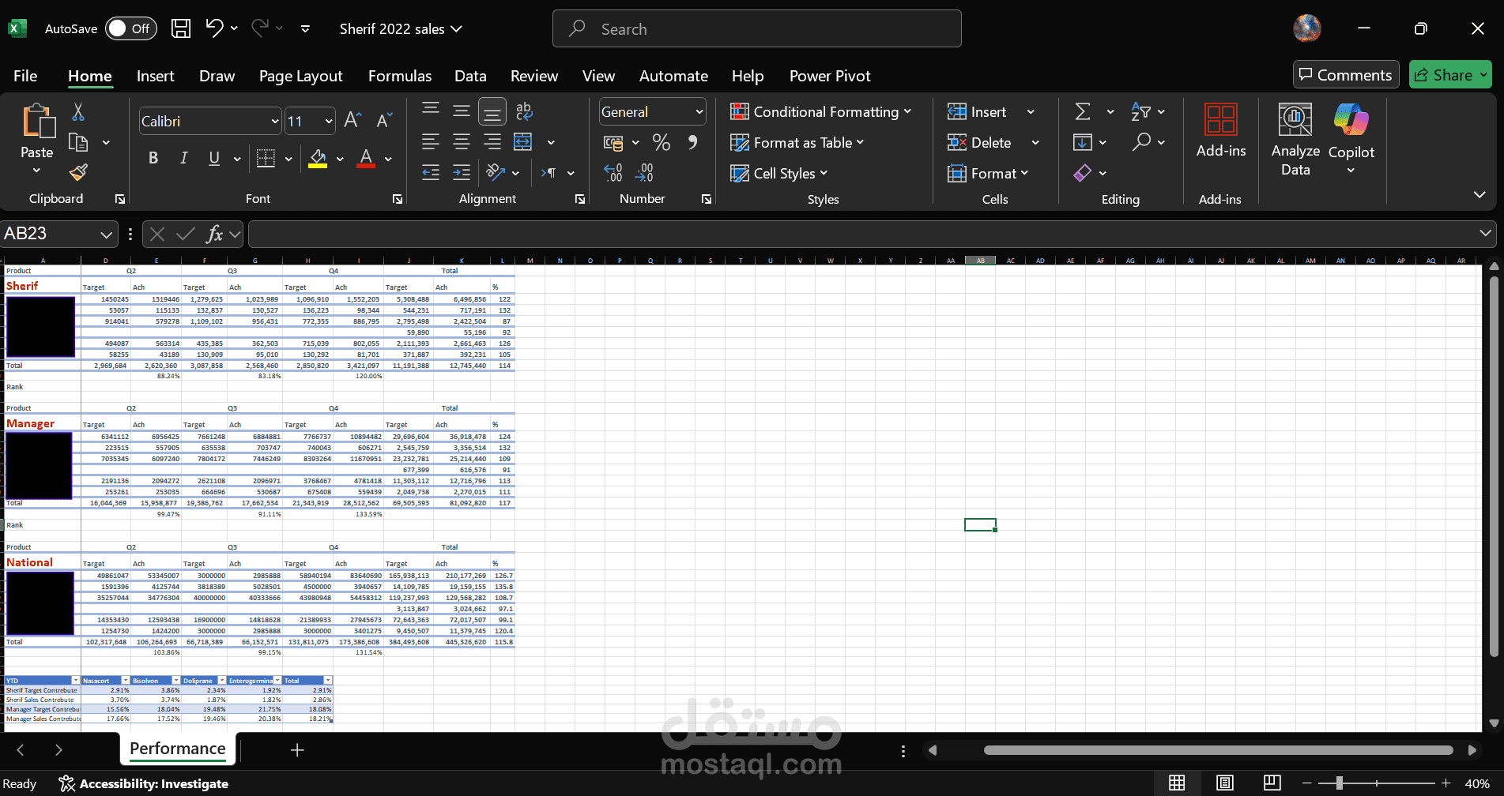Toggle Italic formatting
Screen dimensions: 1504x796
click(183, 158)
